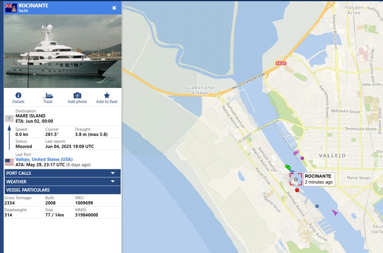383x253 pixels.
Task: Select the grey ROCINANTE marker in red brackets
Action: (296, 179)
